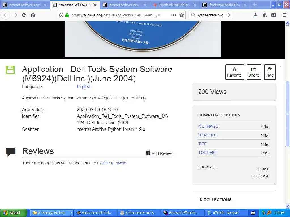290x217 pixels.
Task: Click the 9 Files count
Action: tap(263, 169)
